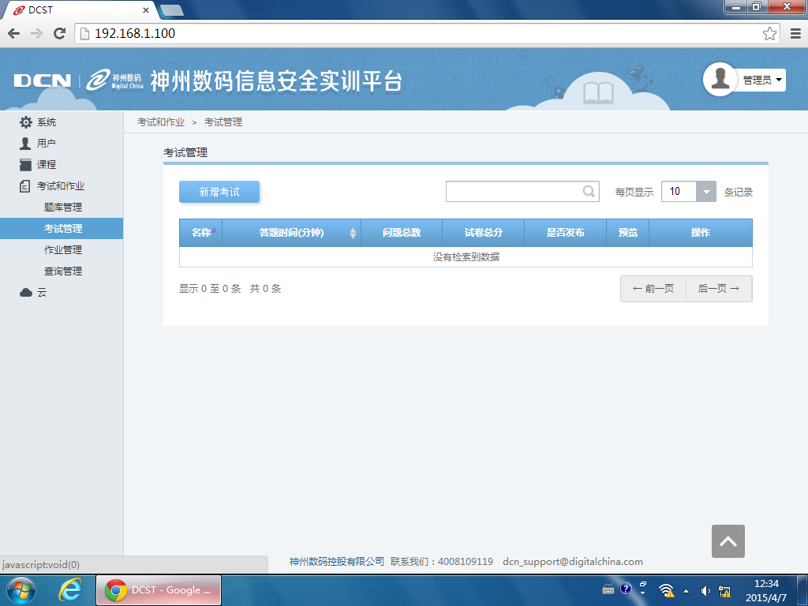Sort by 答题时间(分钟) column arrows
Viewport: 808px width, 606px height.
pyautogui.click(x=353, y=233)
